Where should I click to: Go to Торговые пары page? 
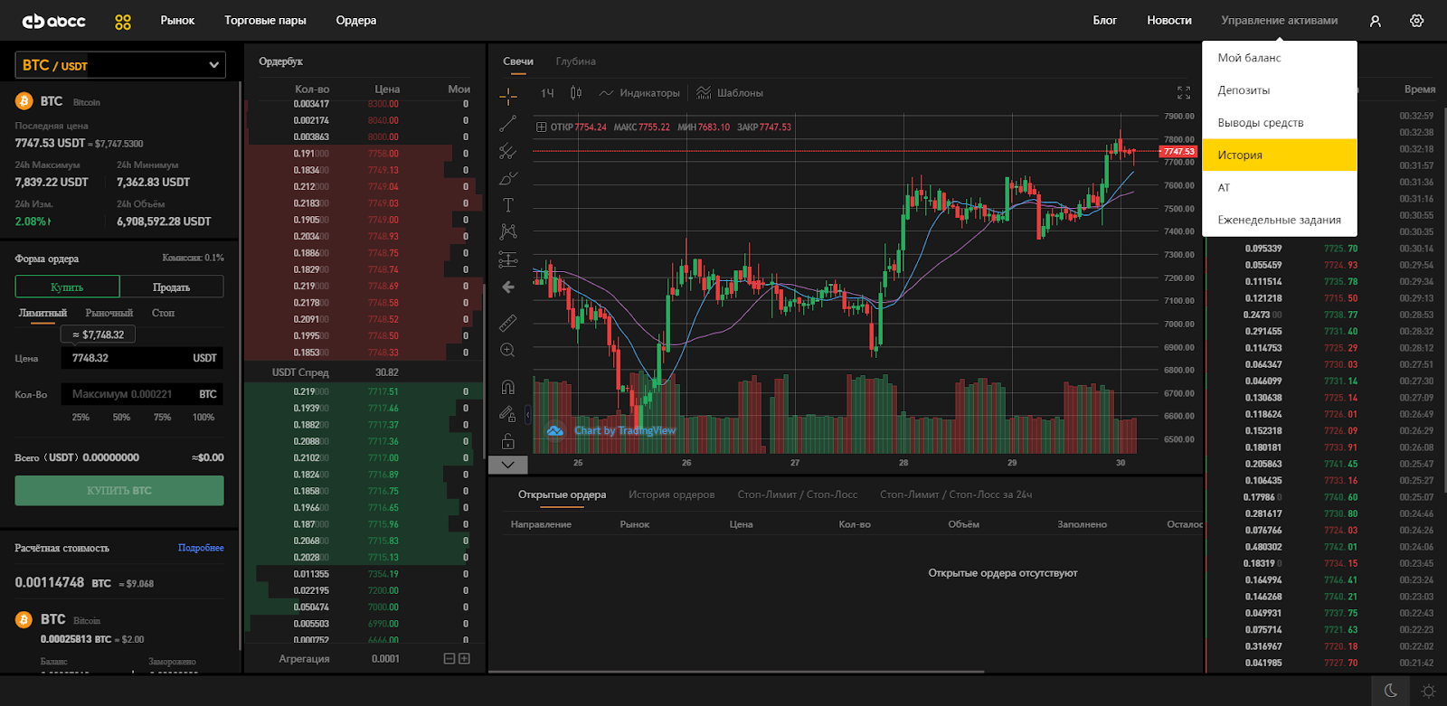pos(266,21)
